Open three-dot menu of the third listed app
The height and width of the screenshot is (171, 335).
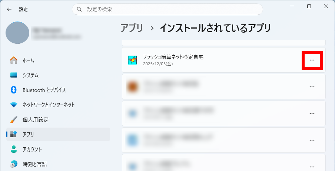(x=312, y=114)
